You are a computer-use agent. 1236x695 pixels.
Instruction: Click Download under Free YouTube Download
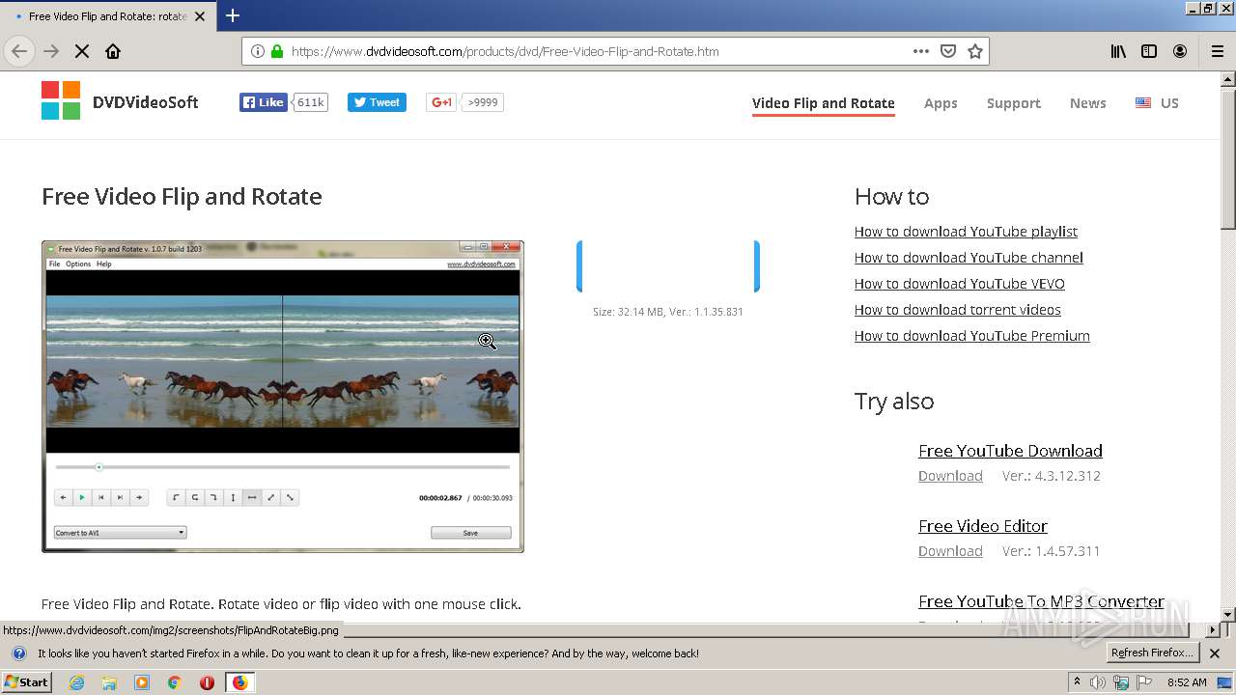pos(950,476)
